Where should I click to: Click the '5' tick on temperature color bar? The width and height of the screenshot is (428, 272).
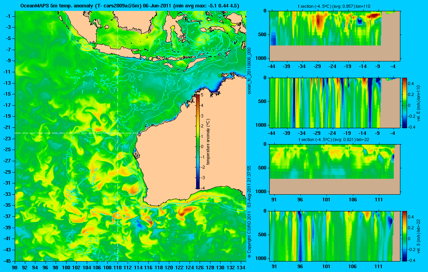[x=202, y=95]
